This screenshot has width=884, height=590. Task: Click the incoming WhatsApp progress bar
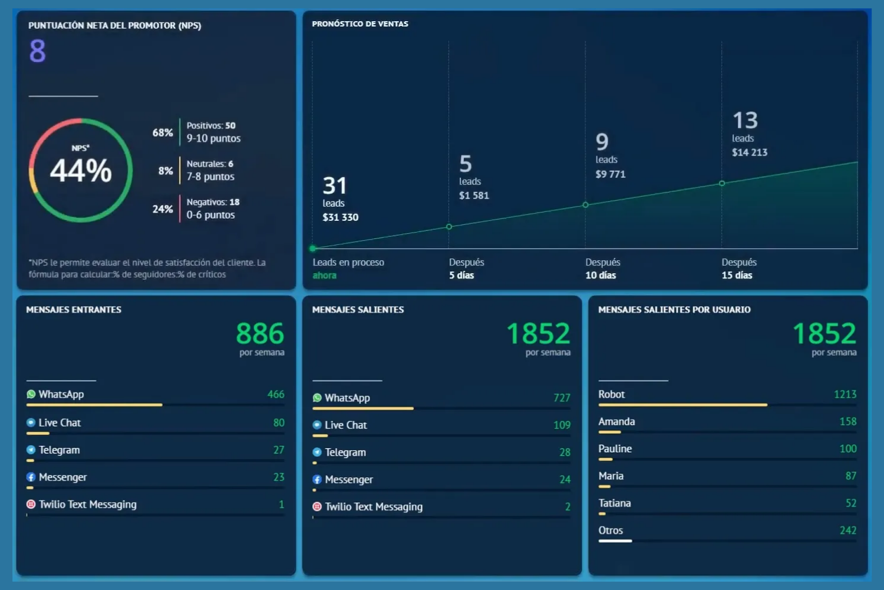coord(156,405)
